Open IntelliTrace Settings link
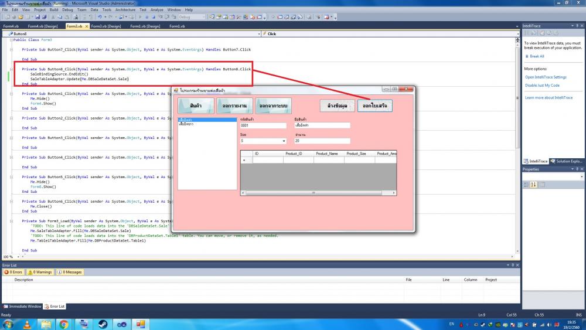 [546, 77]
